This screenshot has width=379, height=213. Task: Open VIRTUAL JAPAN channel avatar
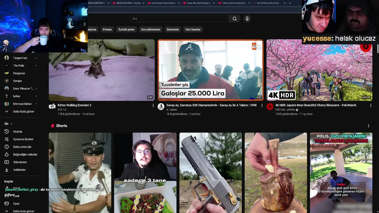[270, 107]
